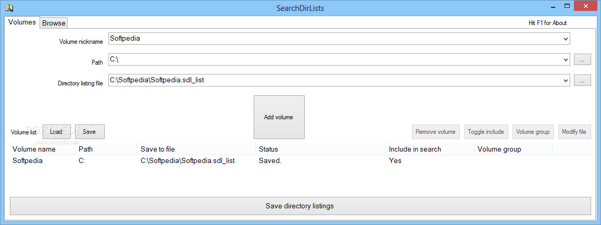Image resolution: width=601 pixels, height=225 pixels.
Task: Click the 'Yes' include in search cell
Action: click(x=395, y=161)
